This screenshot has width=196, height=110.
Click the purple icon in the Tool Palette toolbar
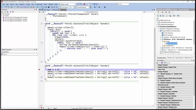tap(162, 63)
